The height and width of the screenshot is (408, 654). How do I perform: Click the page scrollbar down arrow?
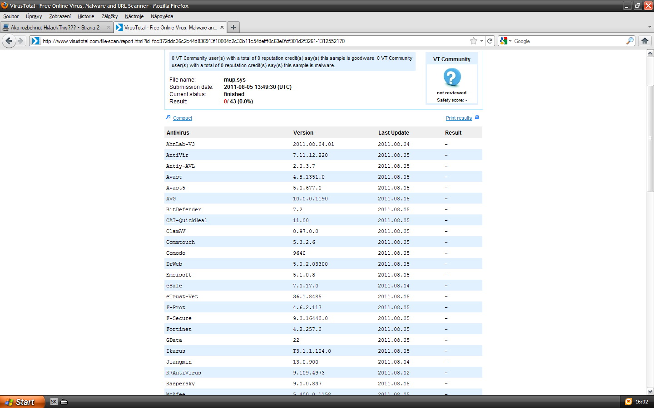click(650, 391)
